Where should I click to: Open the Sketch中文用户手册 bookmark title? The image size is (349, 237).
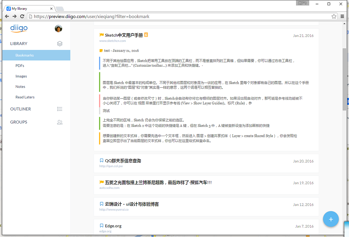click(x=124, y=35)
